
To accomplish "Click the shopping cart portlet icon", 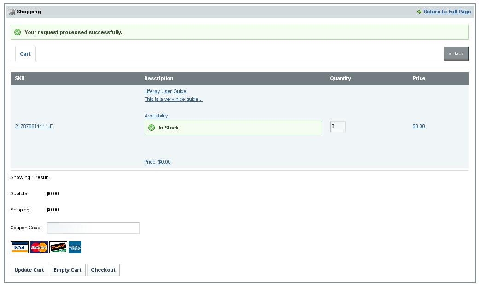I will click(x=12, y=12).
